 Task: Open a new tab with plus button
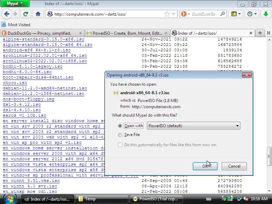260,33
